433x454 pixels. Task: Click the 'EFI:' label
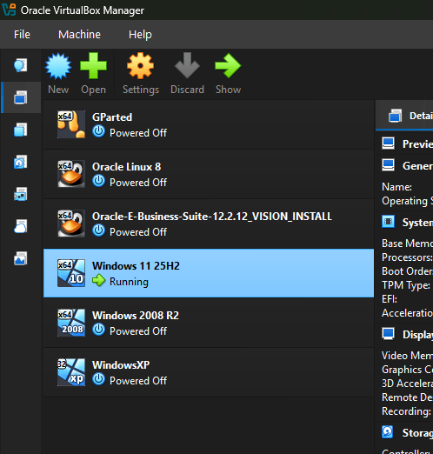coord(390,299)
